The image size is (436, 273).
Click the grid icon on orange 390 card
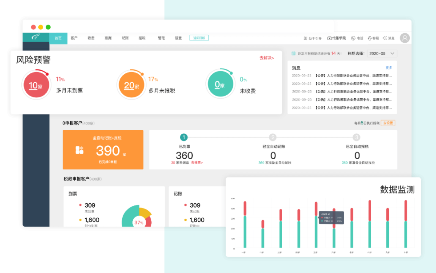click(80, 150)
